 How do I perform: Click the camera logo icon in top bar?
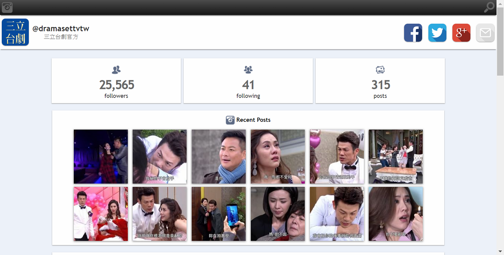point(7,7)
